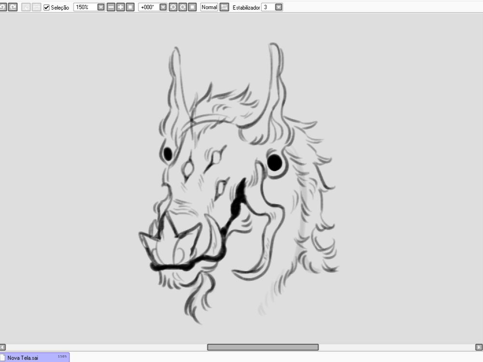The width and height of the screenshot is (483, 362).
Task: Click the redo arrow button
Action: pos(13,7)
